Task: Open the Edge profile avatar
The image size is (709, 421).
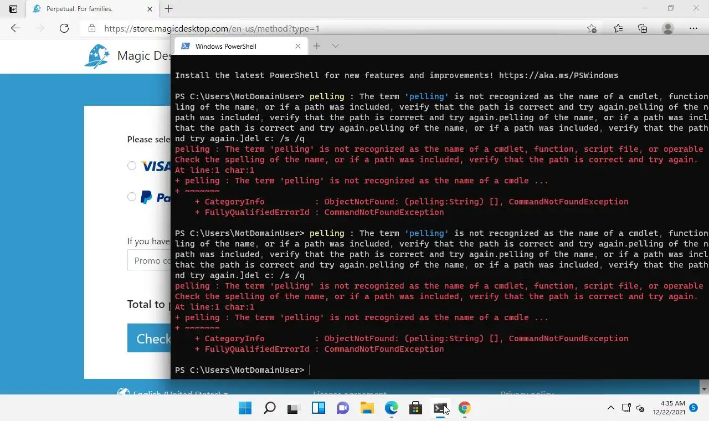Action: pyautogui.click(x=668, y=29)
